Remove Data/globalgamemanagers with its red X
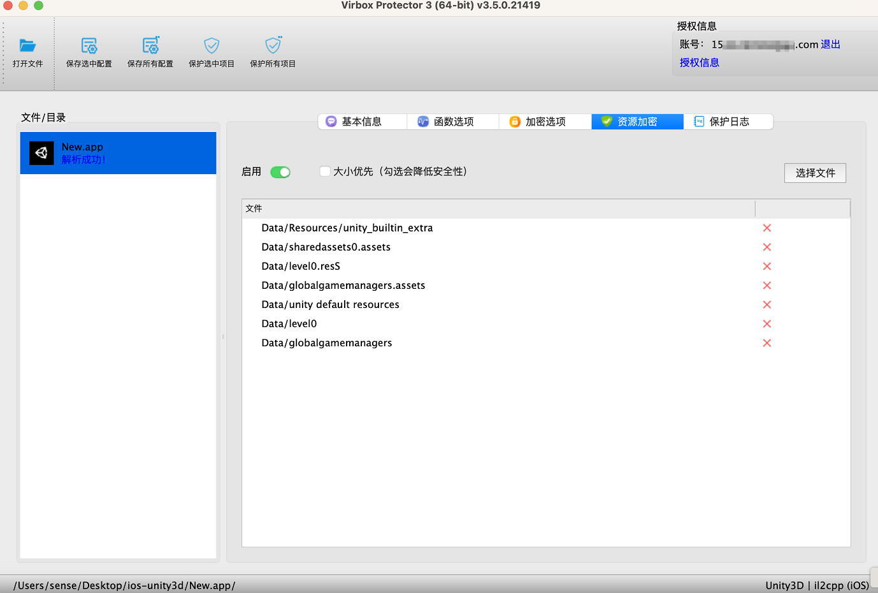The image size is (878, 593). pos(767,343)
